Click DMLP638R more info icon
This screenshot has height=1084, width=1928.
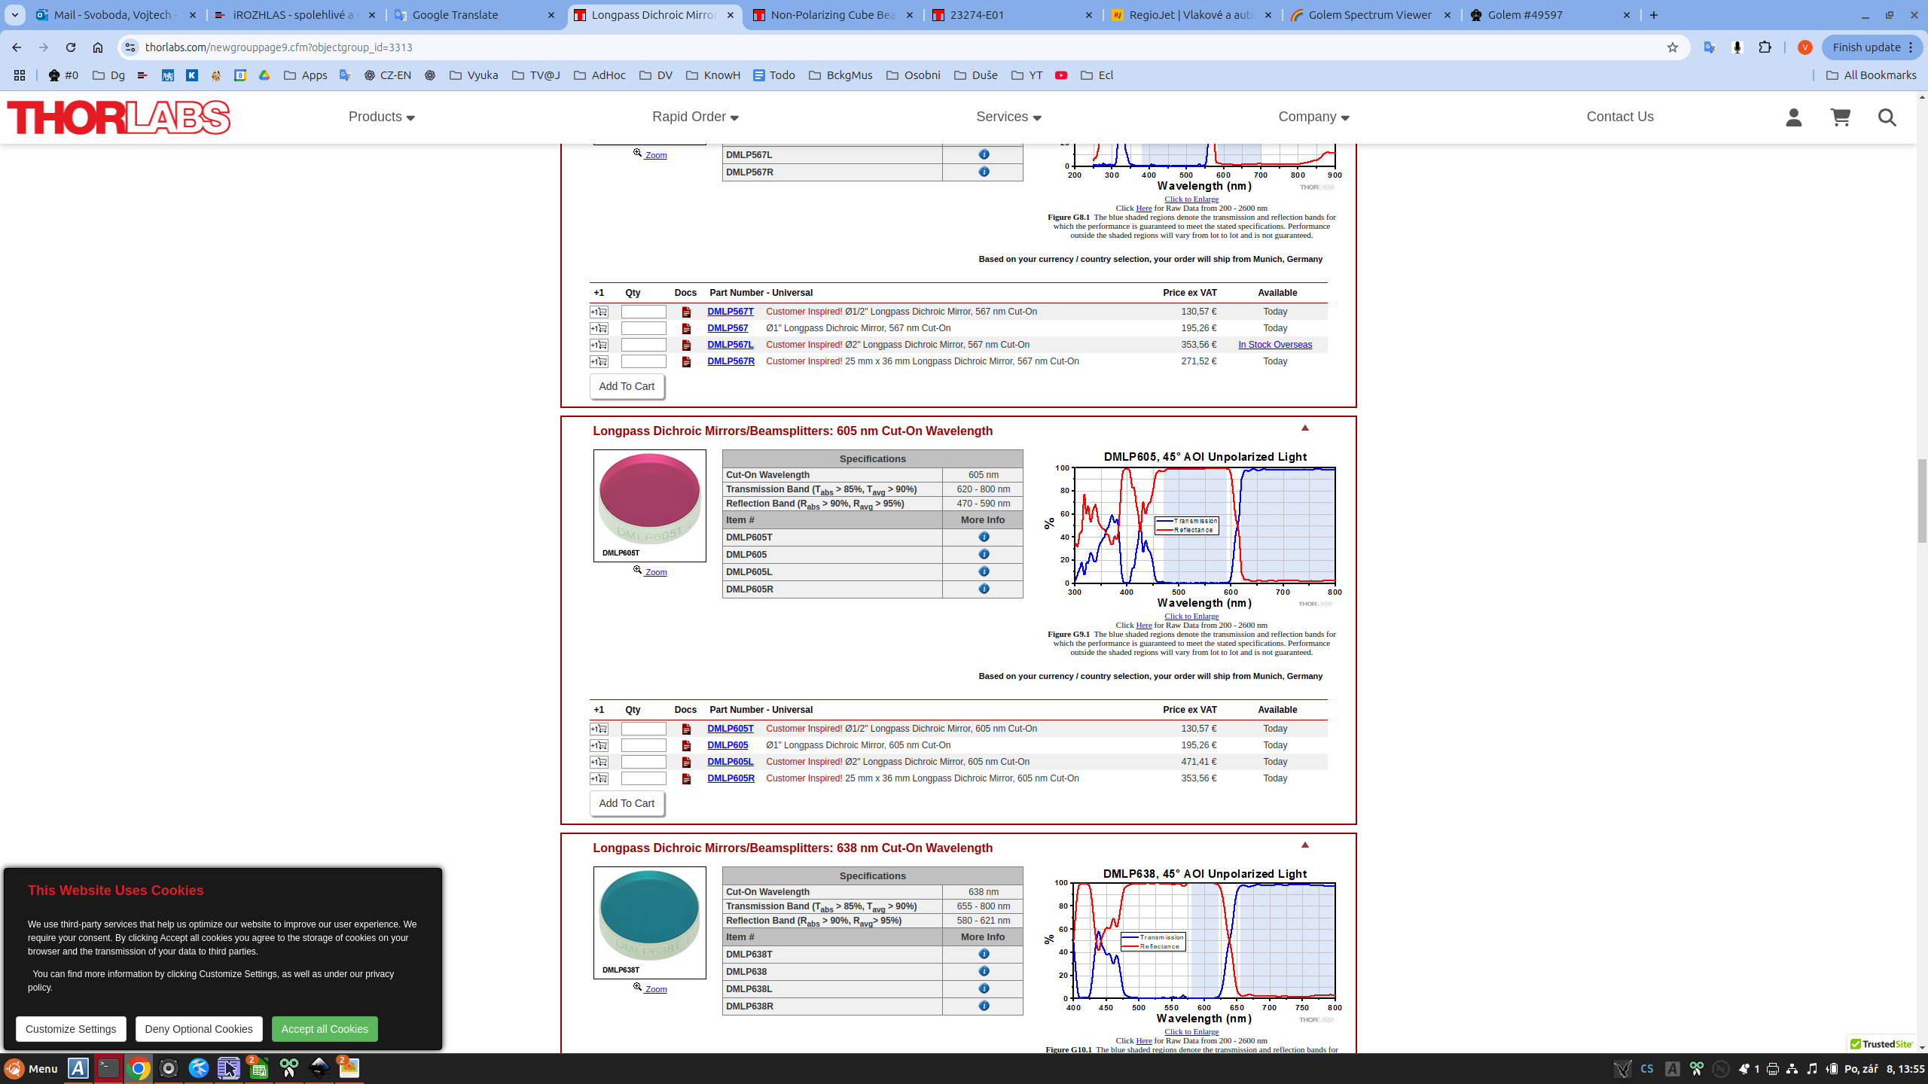click(984, 1006)
